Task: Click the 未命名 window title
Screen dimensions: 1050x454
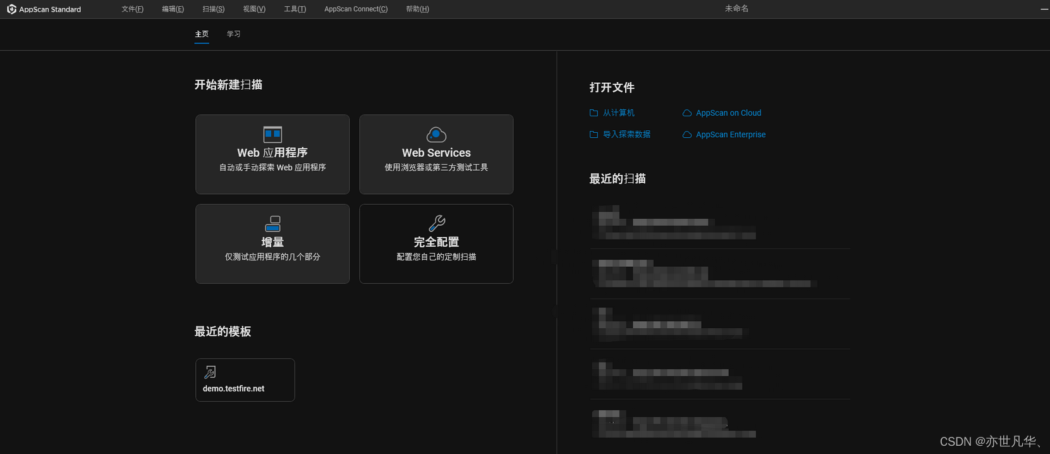Action: coord(736,9)
